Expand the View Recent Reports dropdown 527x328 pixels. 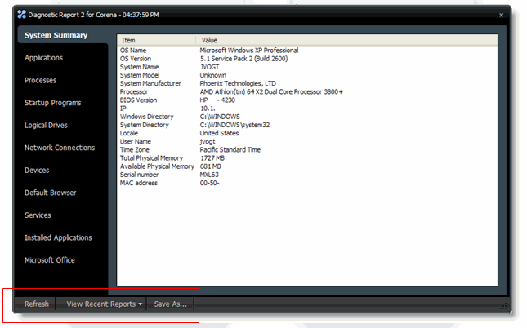click(x=105, y=304)
